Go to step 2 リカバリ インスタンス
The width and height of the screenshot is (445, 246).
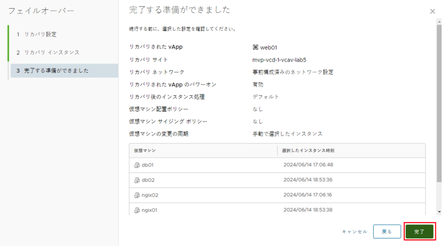[48, 53]
